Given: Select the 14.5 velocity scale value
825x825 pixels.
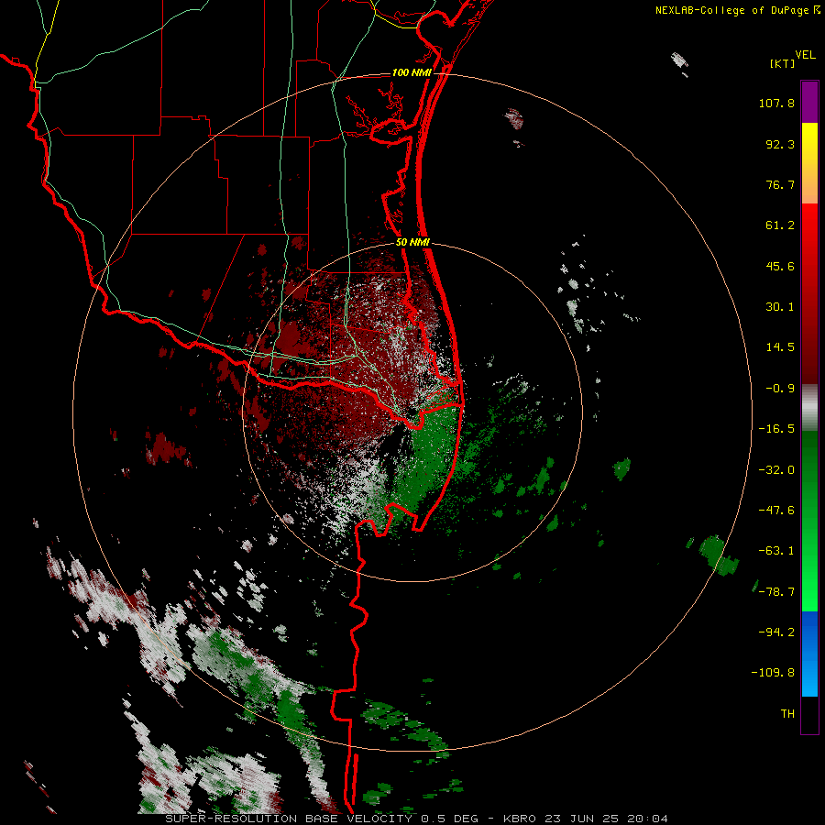Looking at the screenshot, I should [780, 347].
